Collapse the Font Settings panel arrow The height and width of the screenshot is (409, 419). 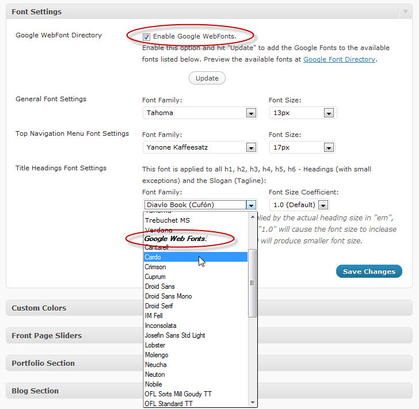point(405,12)
